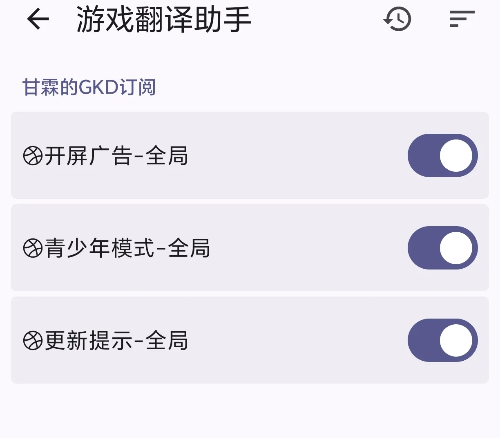The height and width of the screenshot is (438, 500).
Task: Click the white knob on 开屏广告-全局 switch
Action: [456, 155]
